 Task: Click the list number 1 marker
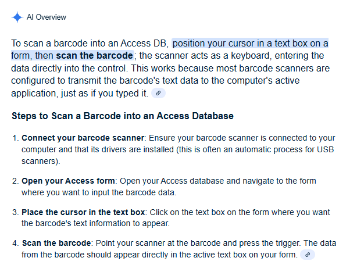16,138
